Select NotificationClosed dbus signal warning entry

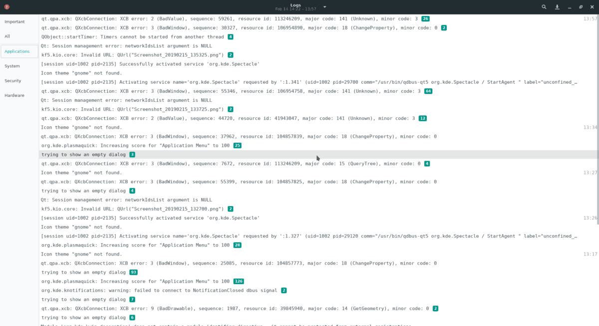(x=319, y=290)
